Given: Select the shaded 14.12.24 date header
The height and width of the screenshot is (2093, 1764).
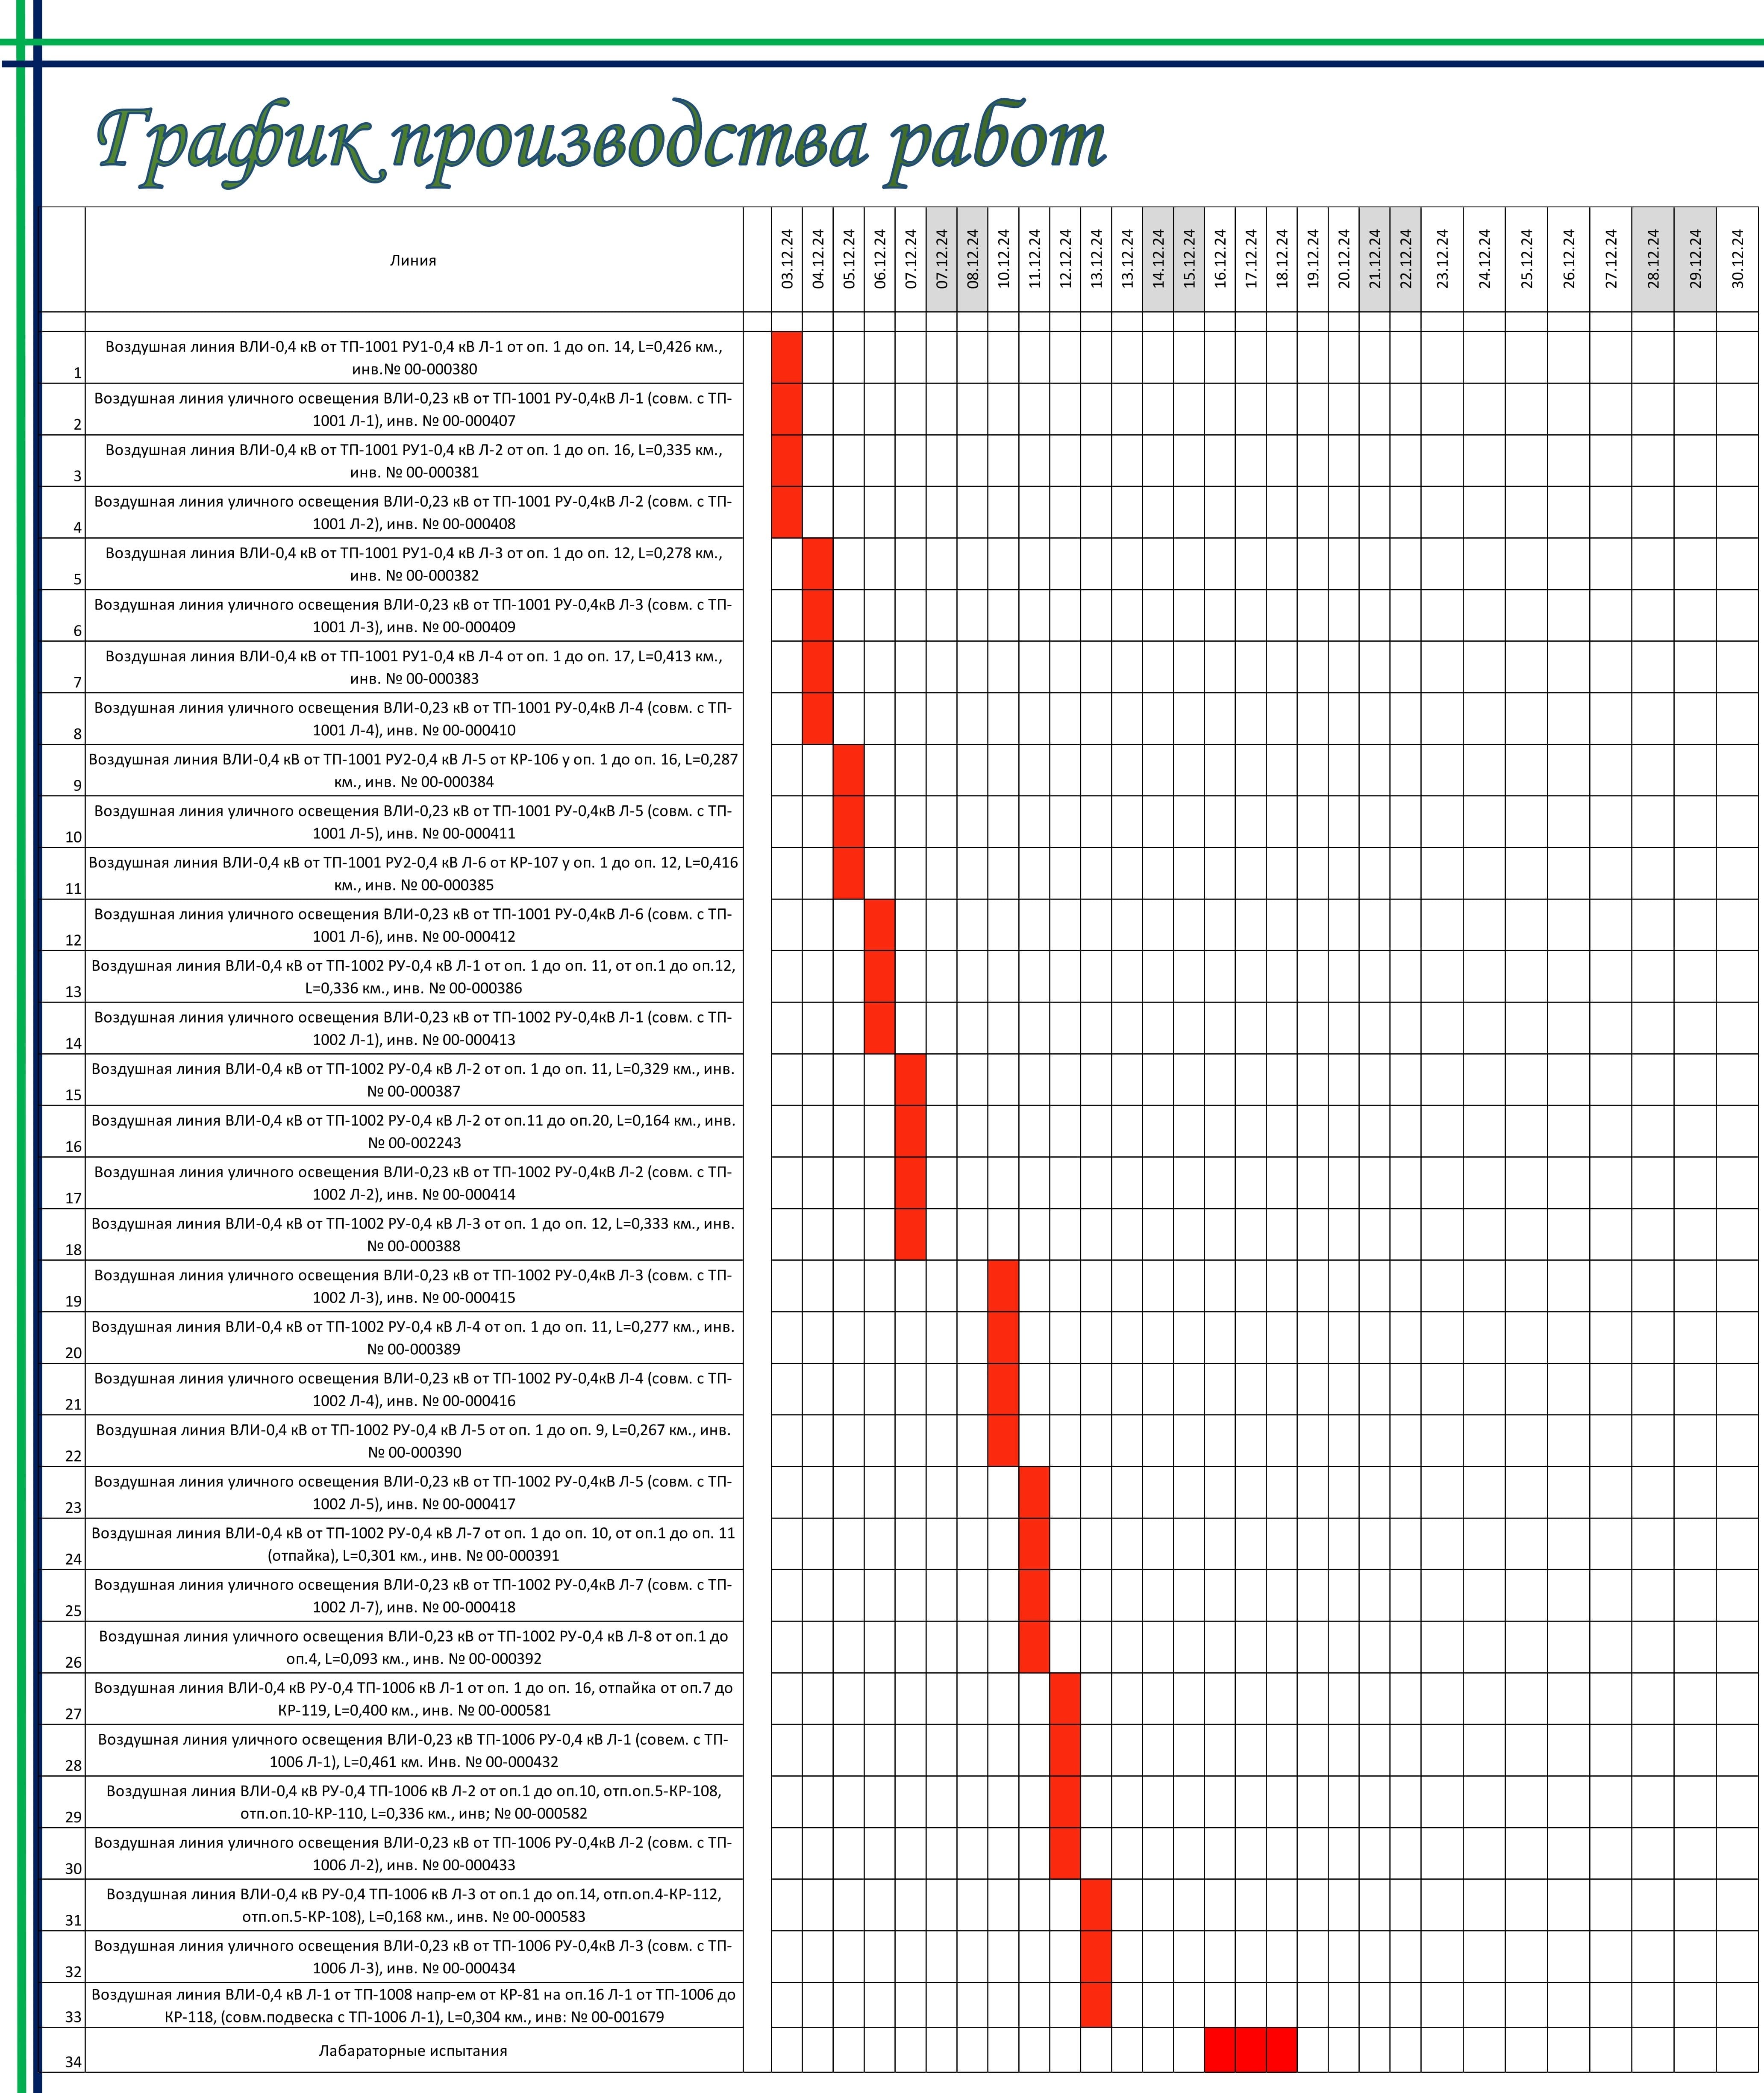Looking at the screenshot, I should tap(1159, 260).
